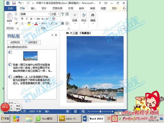Click the Copy icon in clipboard group
Screen dimensions: 164x123
coord(16,19)
